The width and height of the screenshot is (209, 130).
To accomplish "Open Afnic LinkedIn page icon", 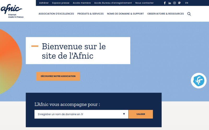I will 170,3.
